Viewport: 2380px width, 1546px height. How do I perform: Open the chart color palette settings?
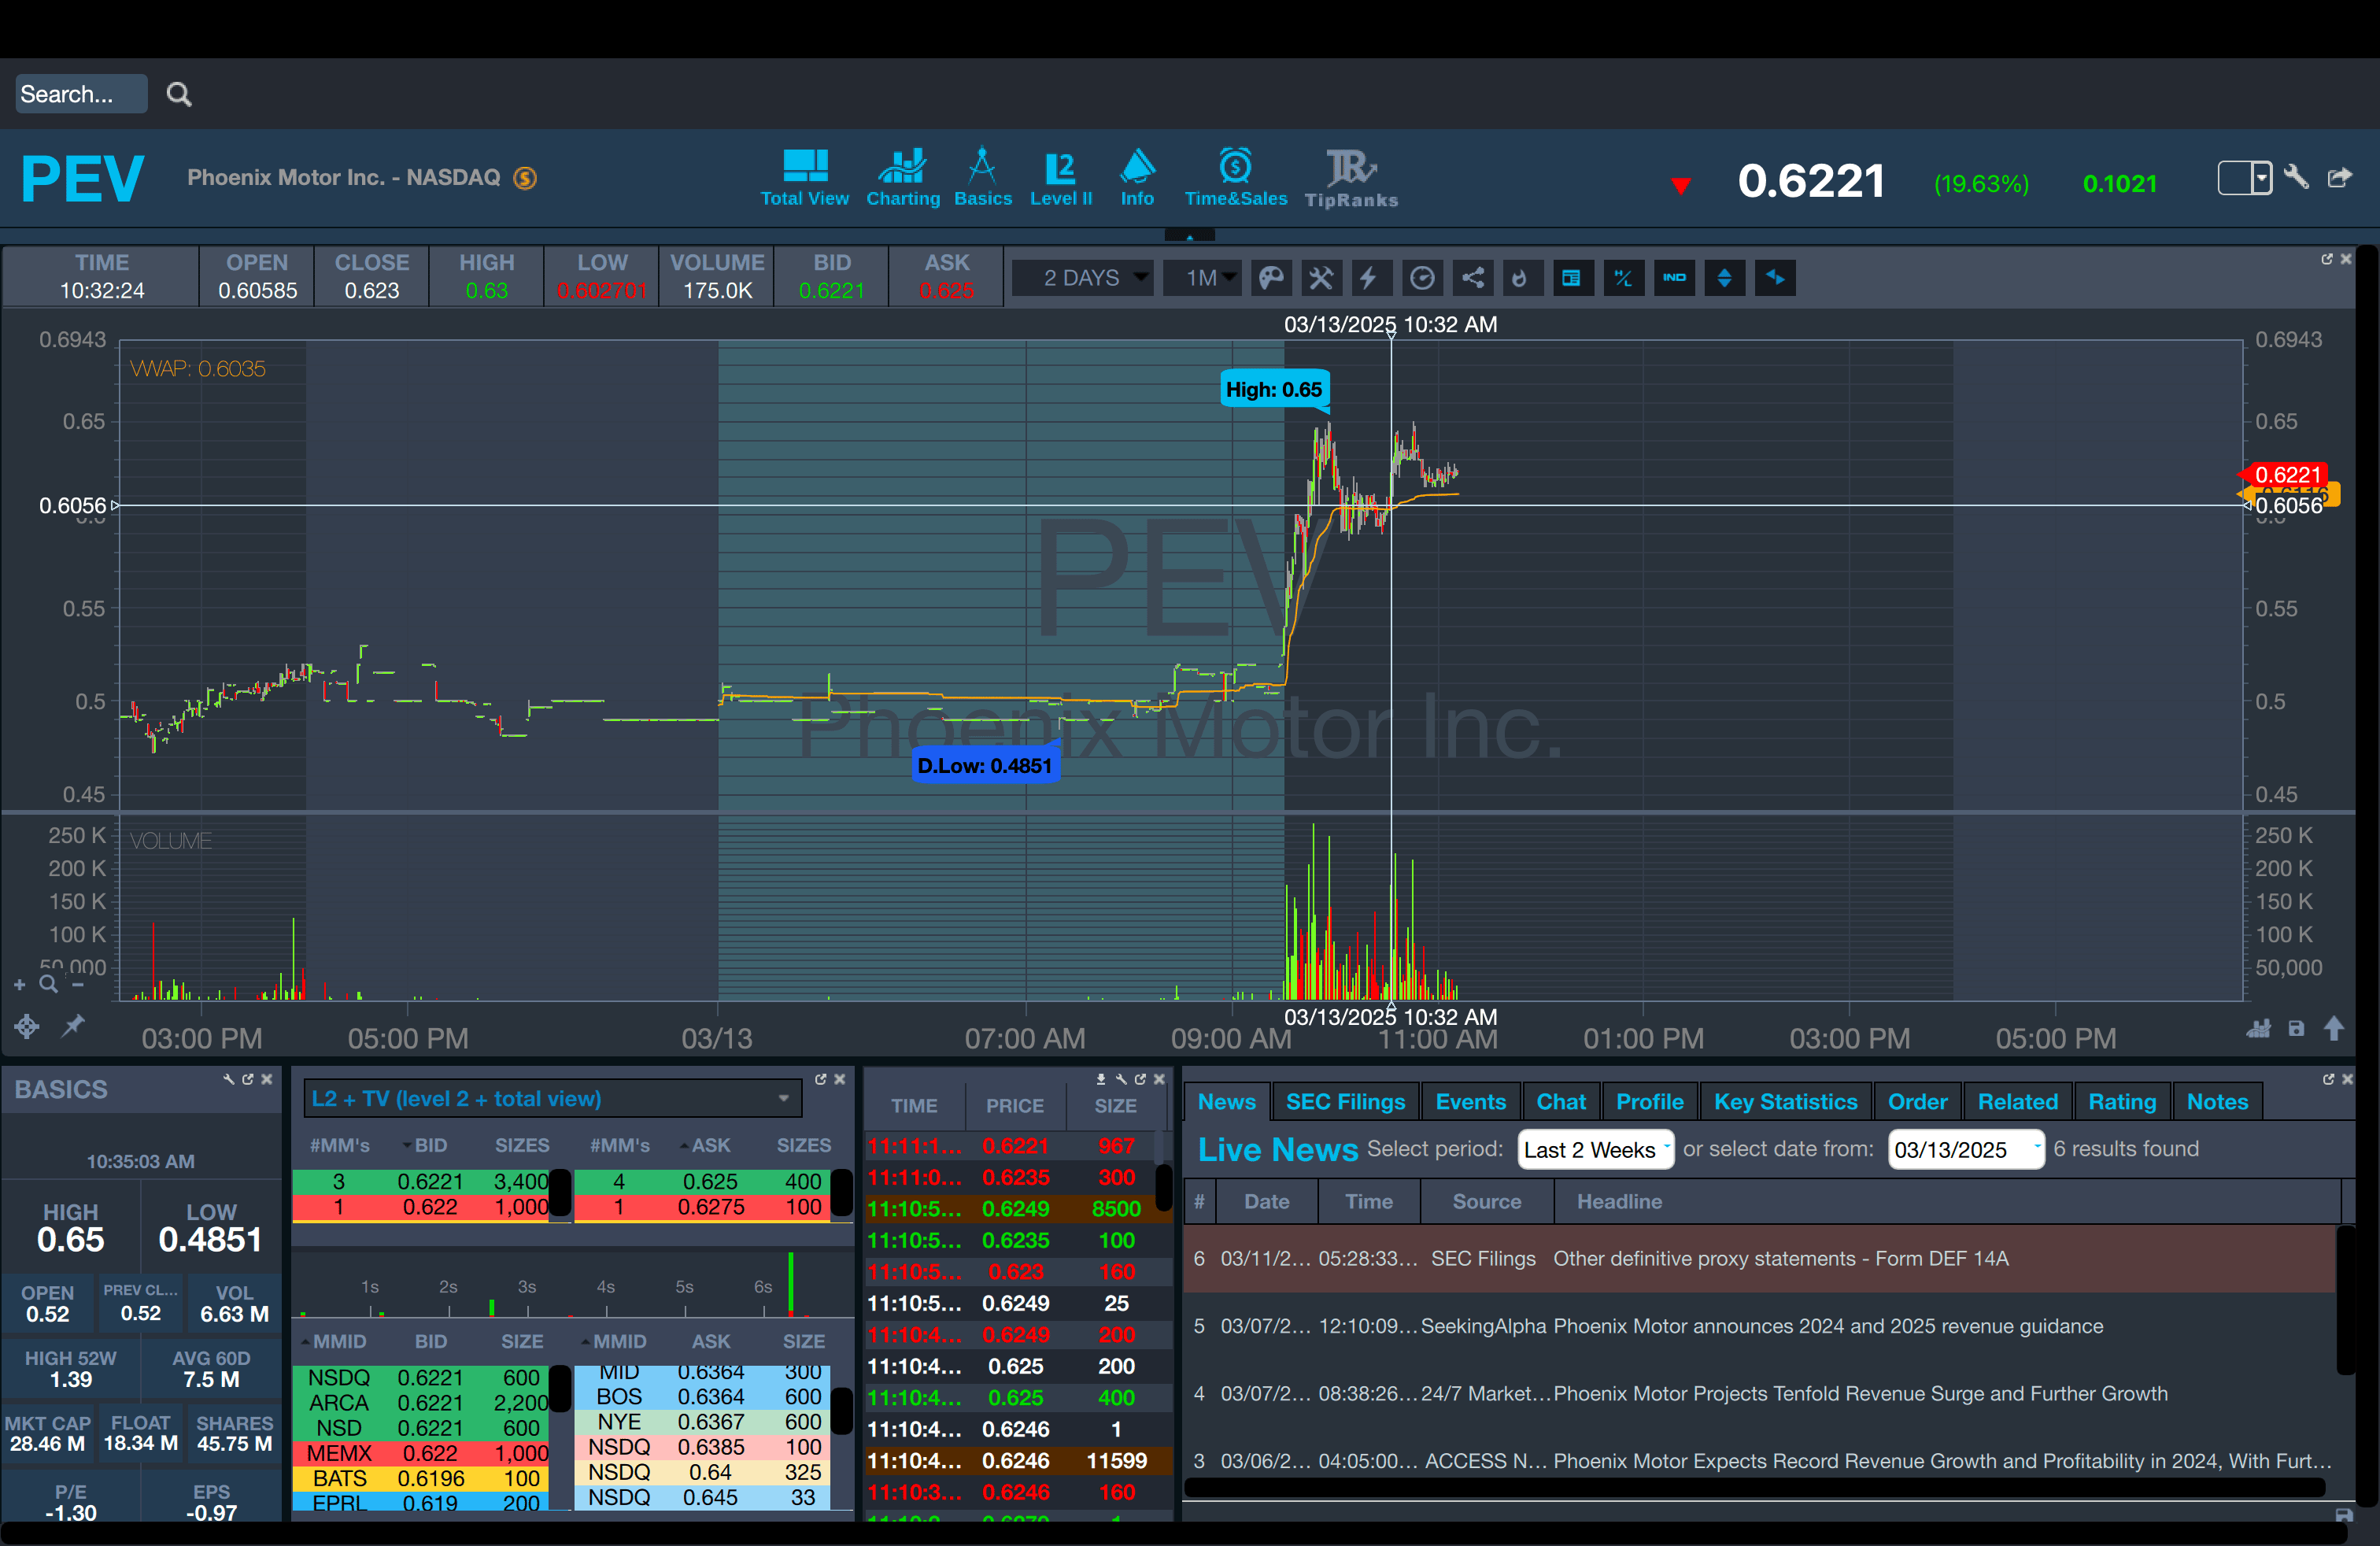point(1270,278)
